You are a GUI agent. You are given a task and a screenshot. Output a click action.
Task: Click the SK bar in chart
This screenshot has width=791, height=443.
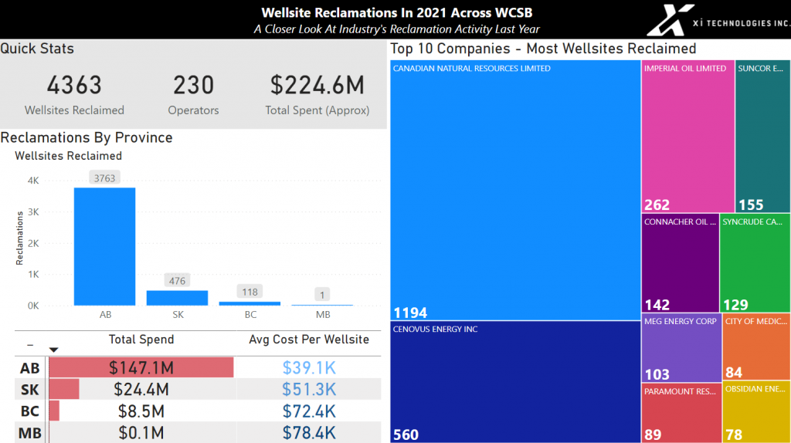click(177, 298)
